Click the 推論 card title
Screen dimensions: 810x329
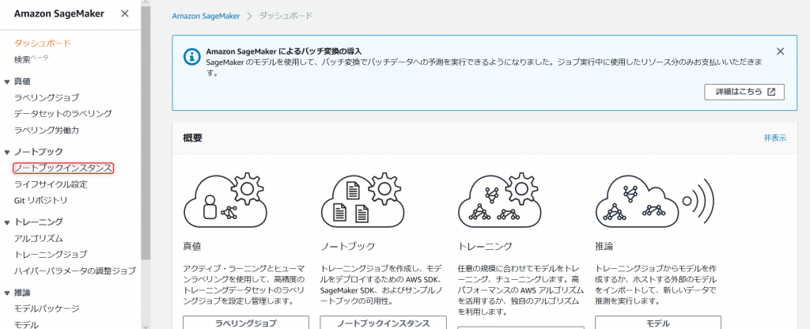coord(604,247)
